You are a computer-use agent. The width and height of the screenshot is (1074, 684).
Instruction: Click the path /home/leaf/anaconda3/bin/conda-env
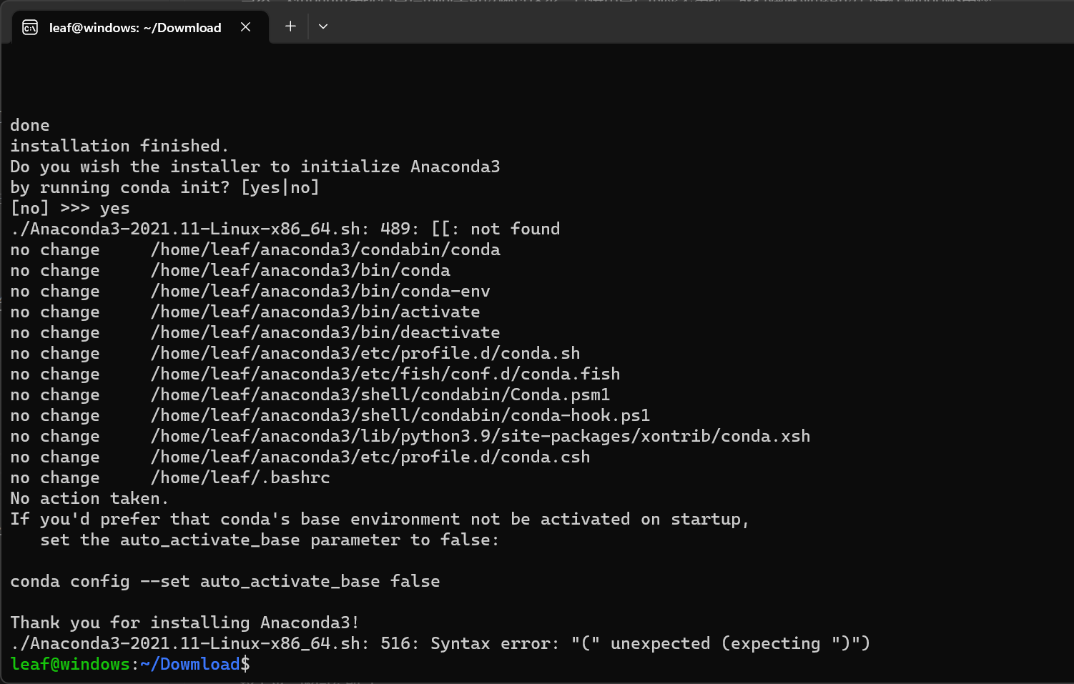pyautogui.click(x=320, y=291)
